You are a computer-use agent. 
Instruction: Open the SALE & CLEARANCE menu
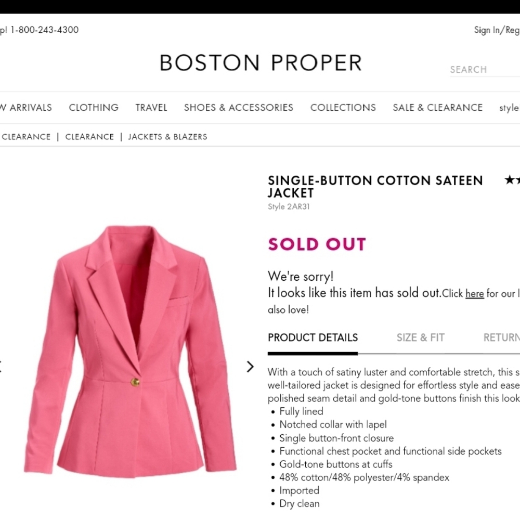[x=437, y=108]
